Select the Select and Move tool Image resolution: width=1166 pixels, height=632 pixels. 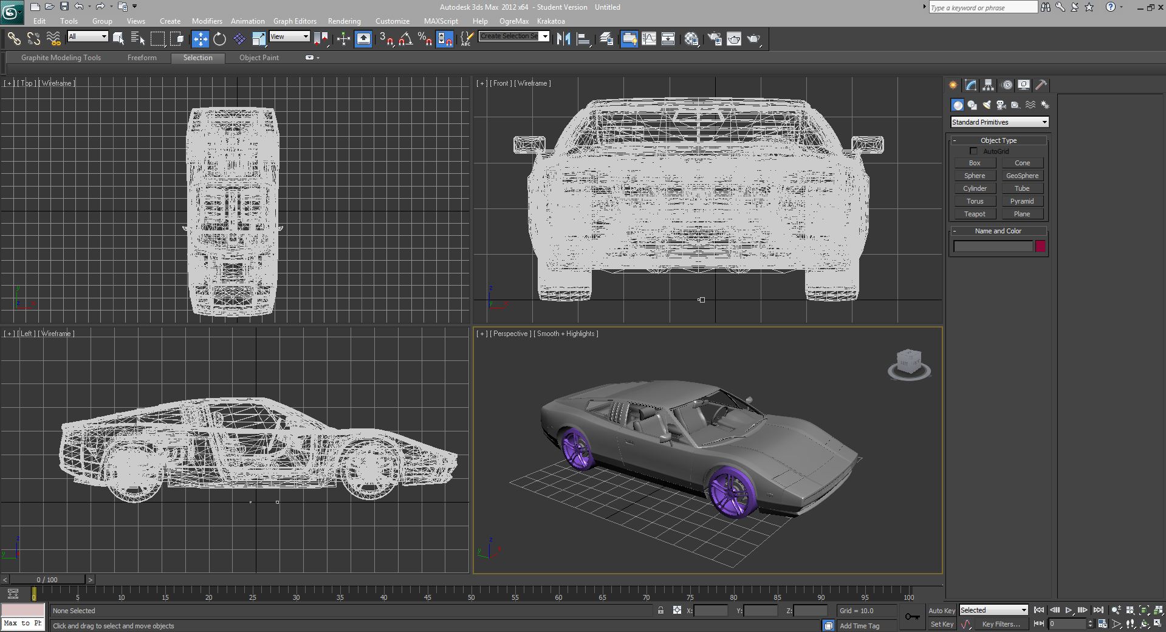(x=200, y=39)
